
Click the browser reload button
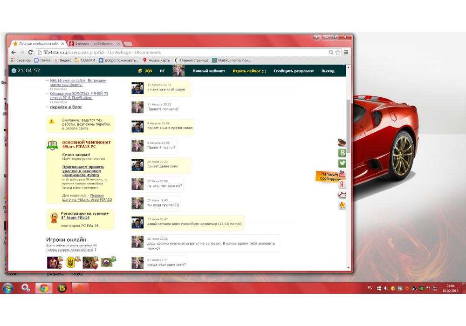30,53
